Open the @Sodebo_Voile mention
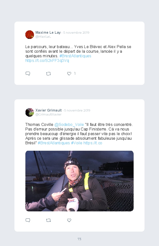Image resolution: width=159 pixels, height=246 pixels. coord(69,125)
